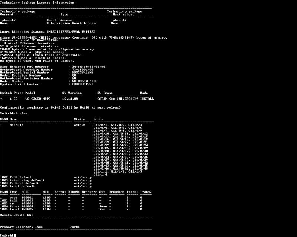Click the 'Processor board ID FDO2335F02H' line
297x237 pixels.
point(29,40)
